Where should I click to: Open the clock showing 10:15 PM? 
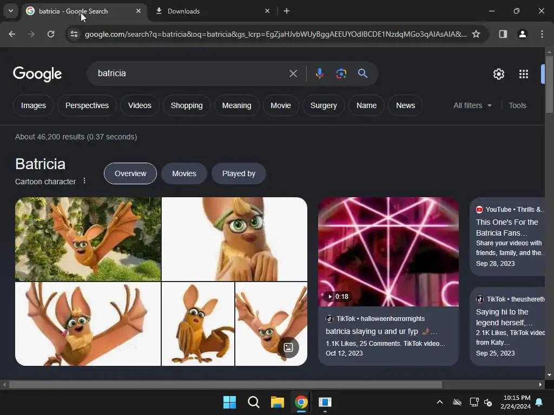(x=516, y=402)
